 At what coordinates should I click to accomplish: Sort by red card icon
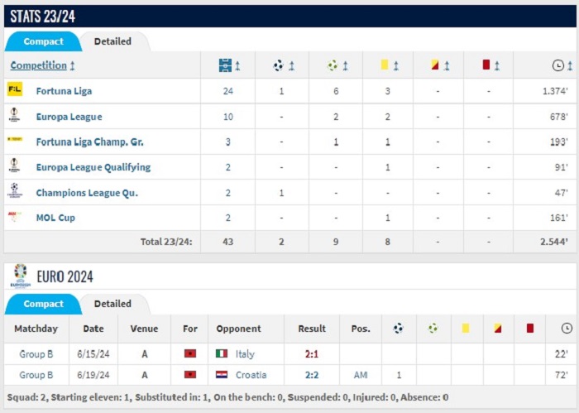pyautogui.click(x=486, y=65)
